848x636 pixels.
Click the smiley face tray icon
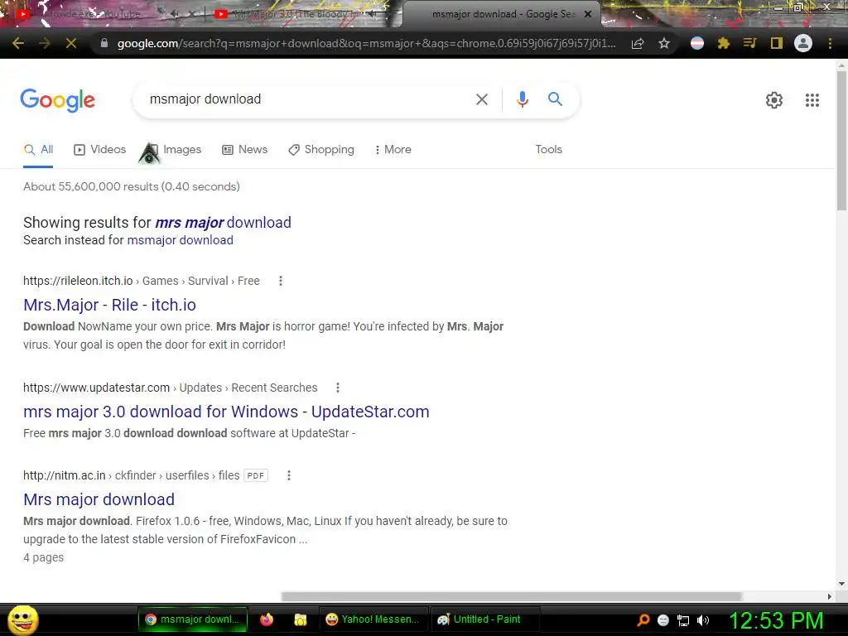tap(663, 620)
